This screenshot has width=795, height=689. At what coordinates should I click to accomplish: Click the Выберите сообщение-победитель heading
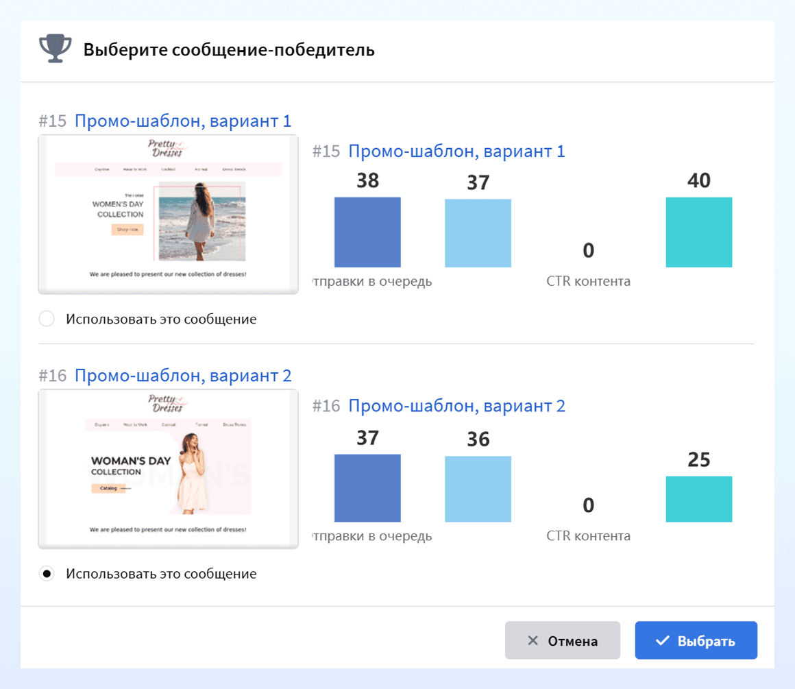229,50
